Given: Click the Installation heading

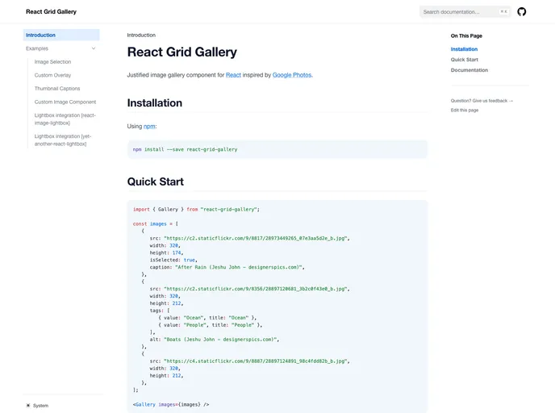Looking at the screenshot, I should click(x=155, y=103).
